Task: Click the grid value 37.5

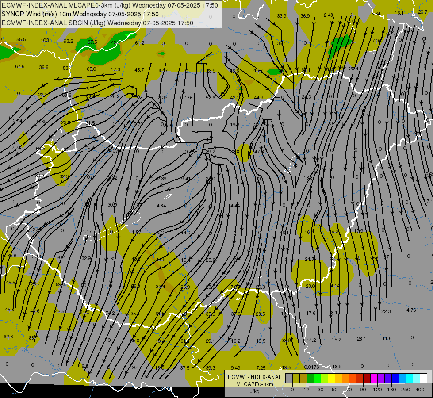Action: (185, 368)
